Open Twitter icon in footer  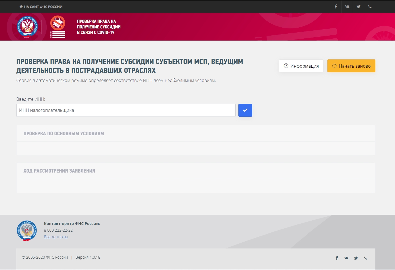pyautogui.click(x=356, y=258)
